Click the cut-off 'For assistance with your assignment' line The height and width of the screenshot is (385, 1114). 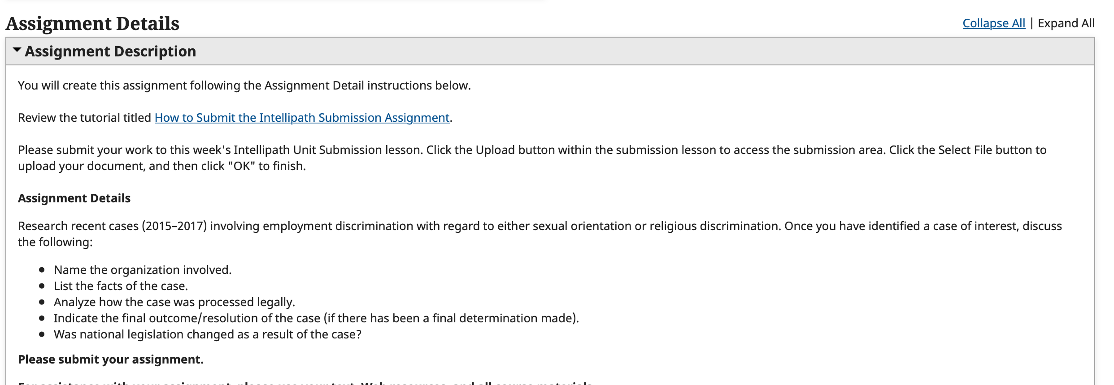[305, 382]
